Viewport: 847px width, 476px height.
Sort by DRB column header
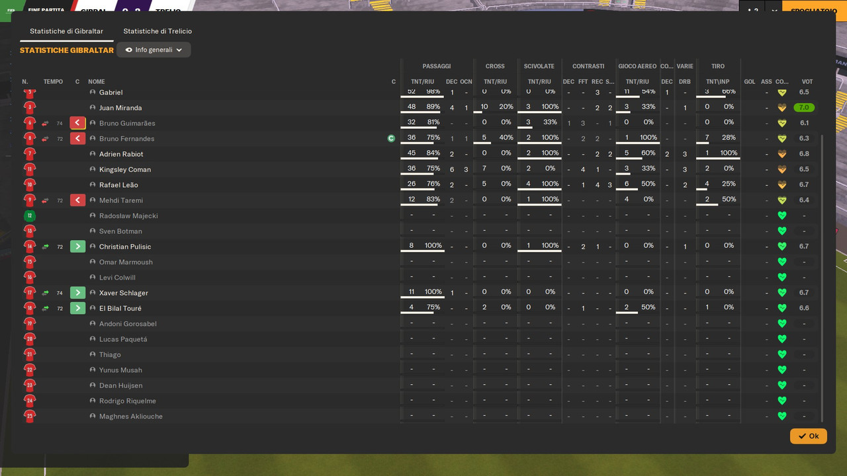point(685,82)
